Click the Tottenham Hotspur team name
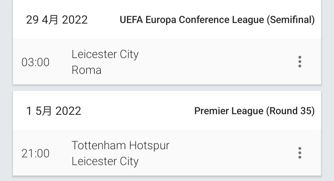Viewport: 334px width, 181px height. [121, 145]
